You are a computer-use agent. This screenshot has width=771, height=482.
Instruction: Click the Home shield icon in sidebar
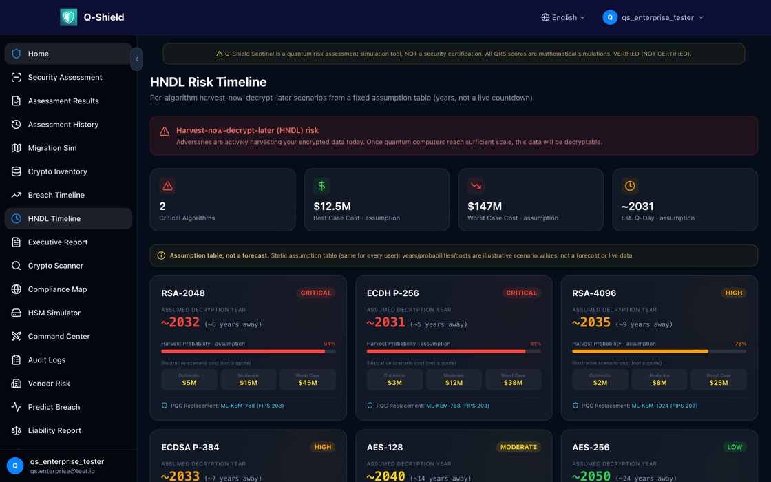pos(17,54)
